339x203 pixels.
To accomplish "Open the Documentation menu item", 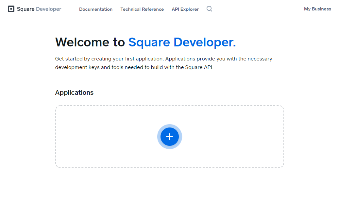I will (x=96, y=9).
